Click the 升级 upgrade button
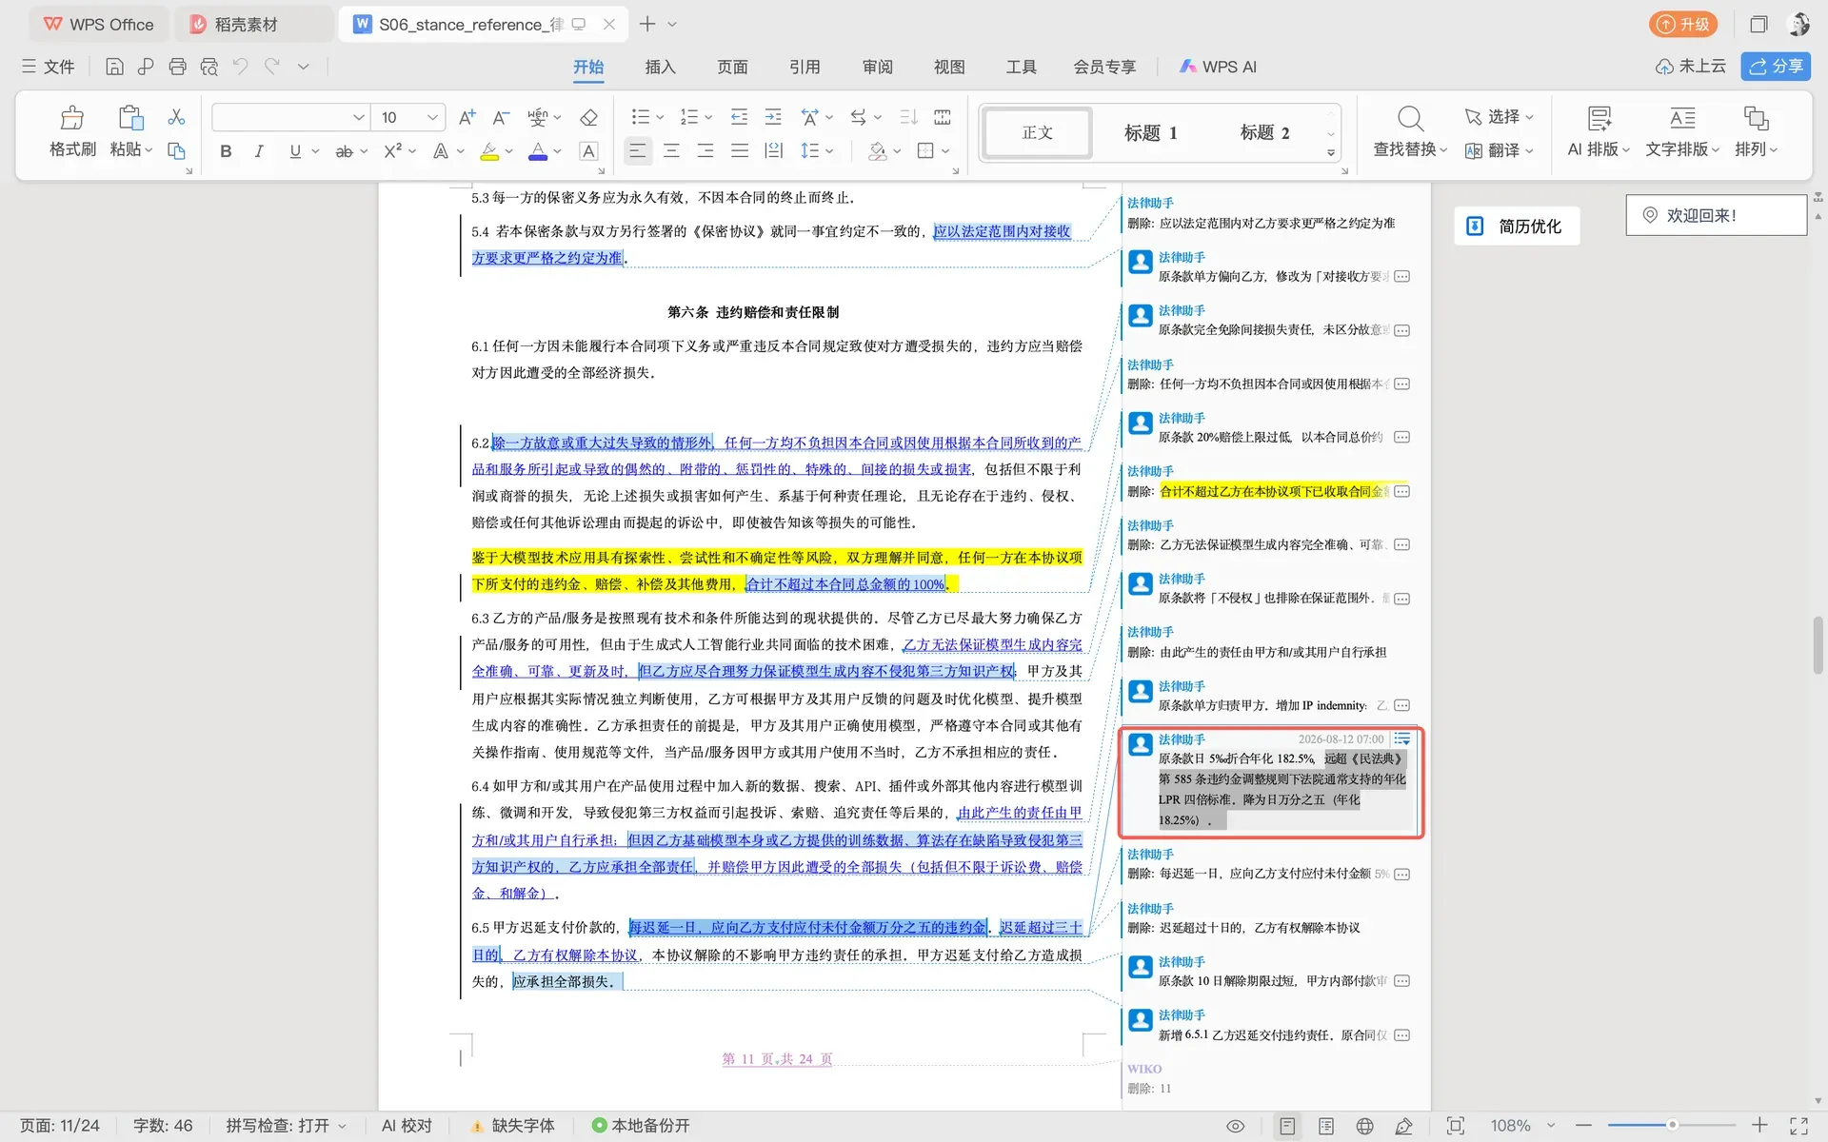The image size is (1828, 1142). point(1682,24)
